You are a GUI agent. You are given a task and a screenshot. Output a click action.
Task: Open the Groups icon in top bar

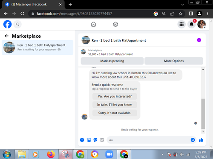(x=115, y=24)
